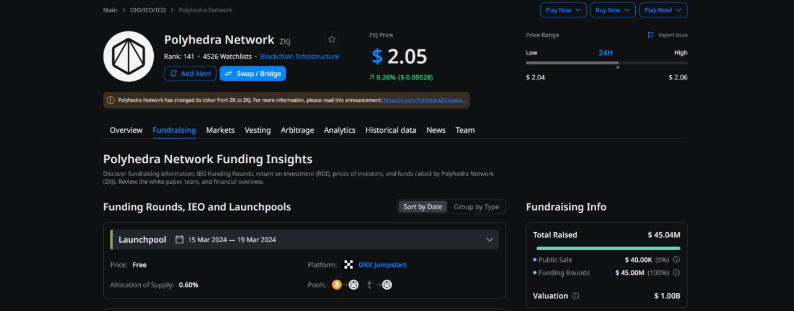
Task: Select Group by Type option
Action: click(476, 207)
